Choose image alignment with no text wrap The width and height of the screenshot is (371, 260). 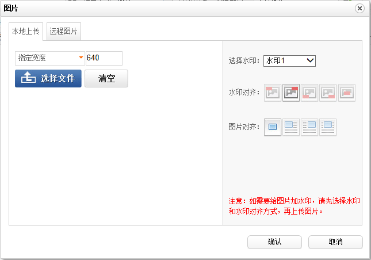coord(273,127)
